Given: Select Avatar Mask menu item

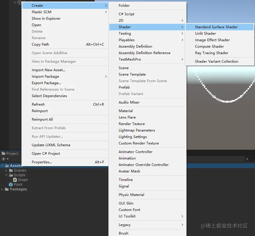Looking at the screenshot, I should click(148, 171).
